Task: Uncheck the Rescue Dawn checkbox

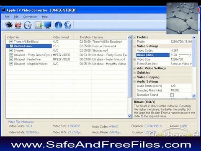Action: point(11,46)
